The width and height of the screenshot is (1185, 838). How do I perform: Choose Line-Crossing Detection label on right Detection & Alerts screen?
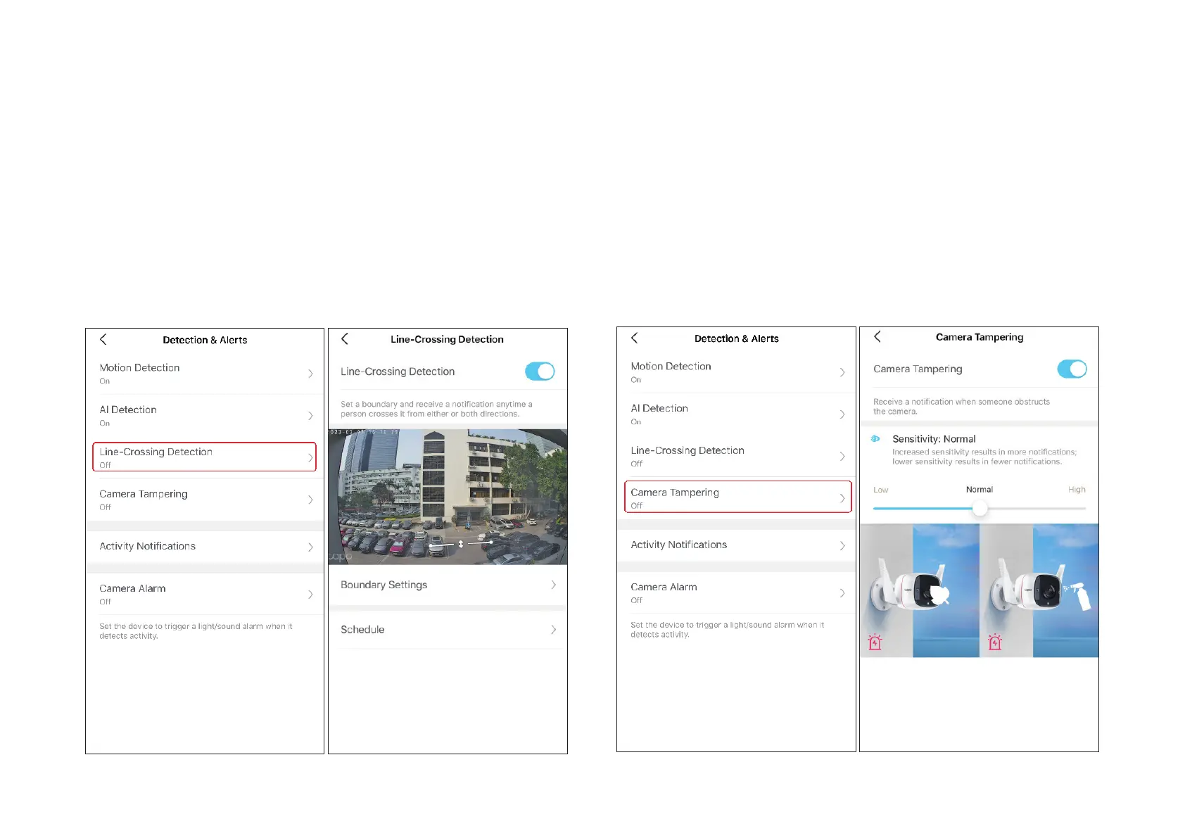pyautogui.click(x=687, y=450)
